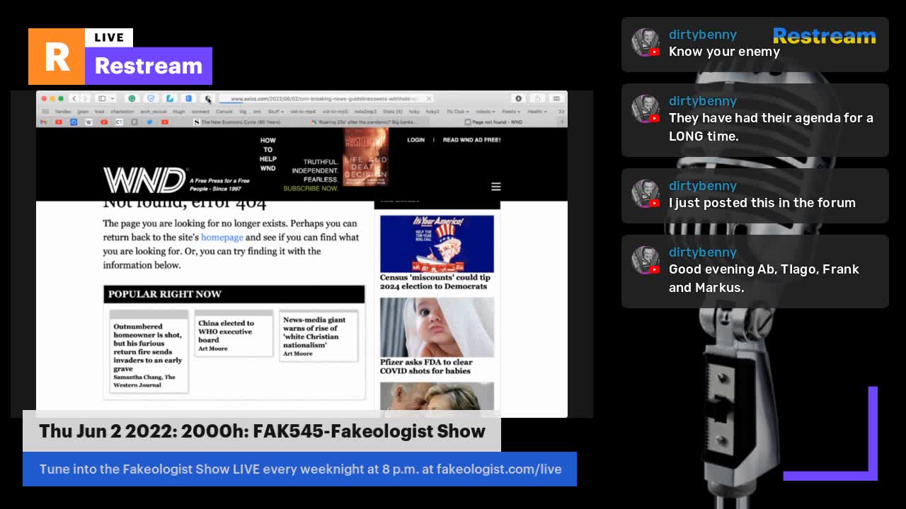Open the Pfizer baby photo thumbnail
This screenshot has width=906, height=509.
pyautogui.click(x=437, y=327)
